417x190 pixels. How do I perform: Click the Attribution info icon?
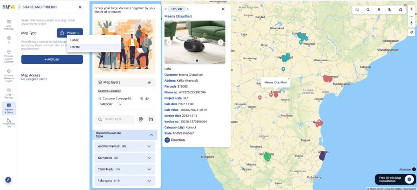click(x=414, y=169)
